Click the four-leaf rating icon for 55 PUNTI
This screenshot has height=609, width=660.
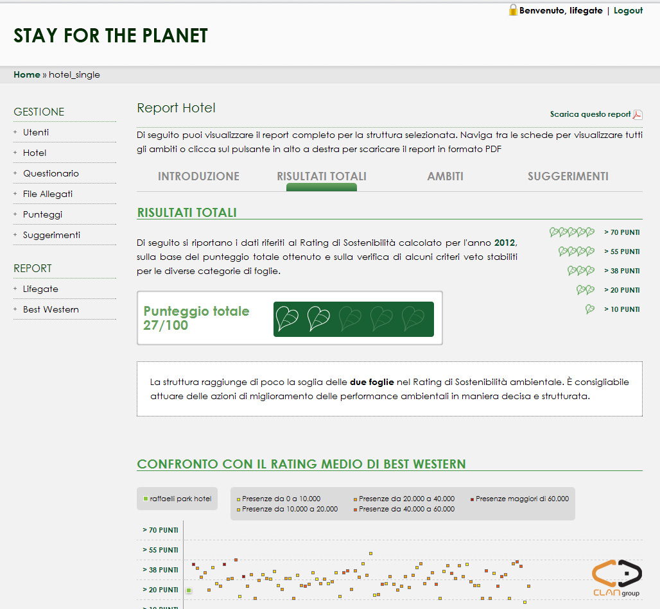tap(577, 251)
